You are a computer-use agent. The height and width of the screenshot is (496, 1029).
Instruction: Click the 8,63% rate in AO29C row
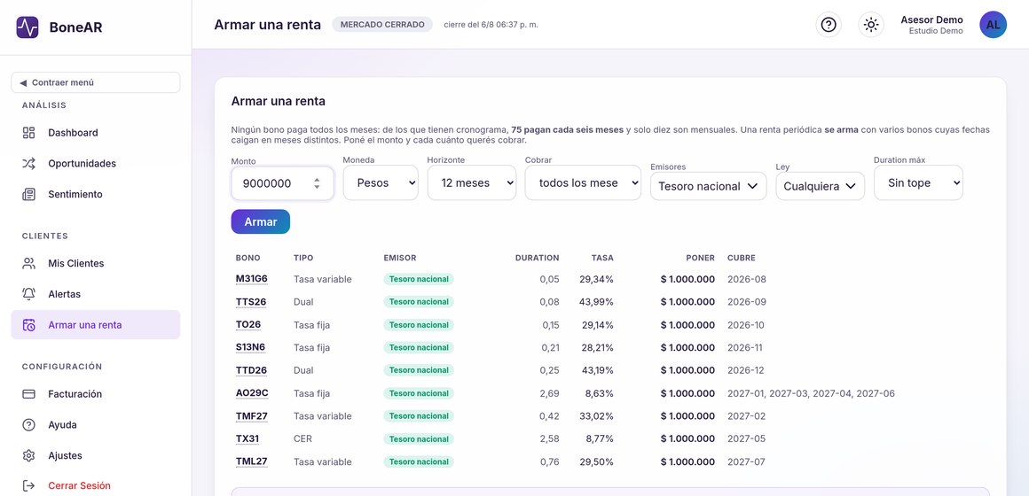tap(599, 393)
